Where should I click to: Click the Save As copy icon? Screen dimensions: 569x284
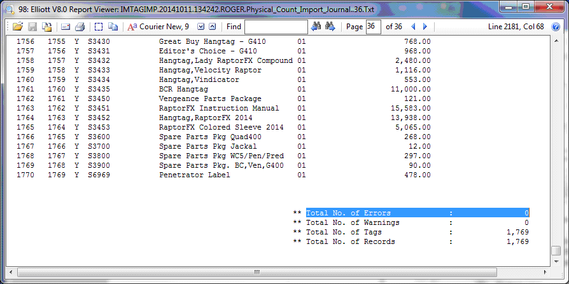point(46,27)
